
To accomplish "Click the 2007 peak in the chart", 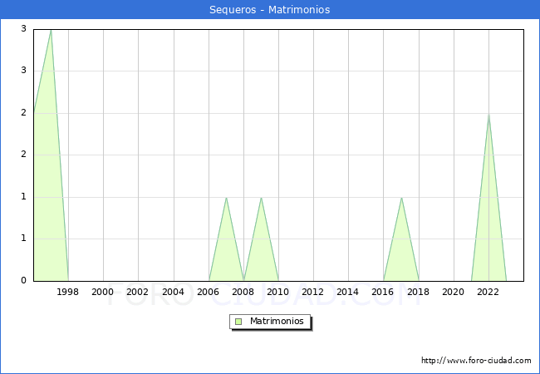I will tap(226, 197).
